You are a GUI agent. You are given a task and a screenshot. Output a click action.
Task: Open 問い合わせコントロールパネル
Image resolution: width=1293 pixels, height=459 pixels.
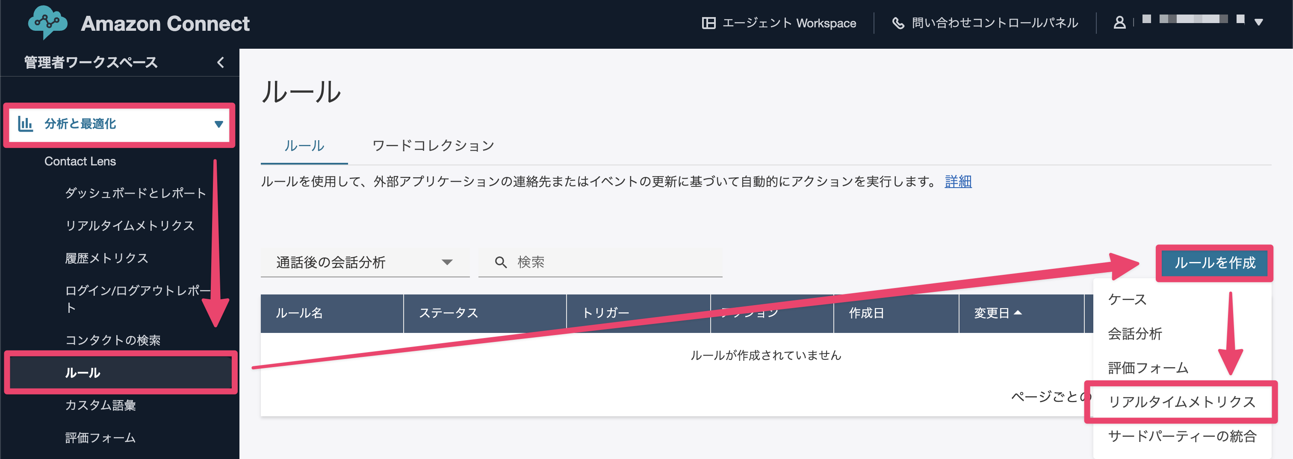click(x=995, y=23)
